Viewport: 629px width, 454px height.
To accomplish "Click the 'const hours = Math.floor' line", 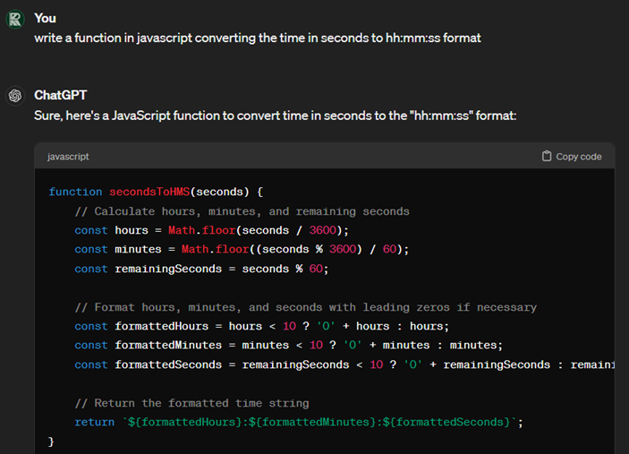I will (x=211, y=230).
